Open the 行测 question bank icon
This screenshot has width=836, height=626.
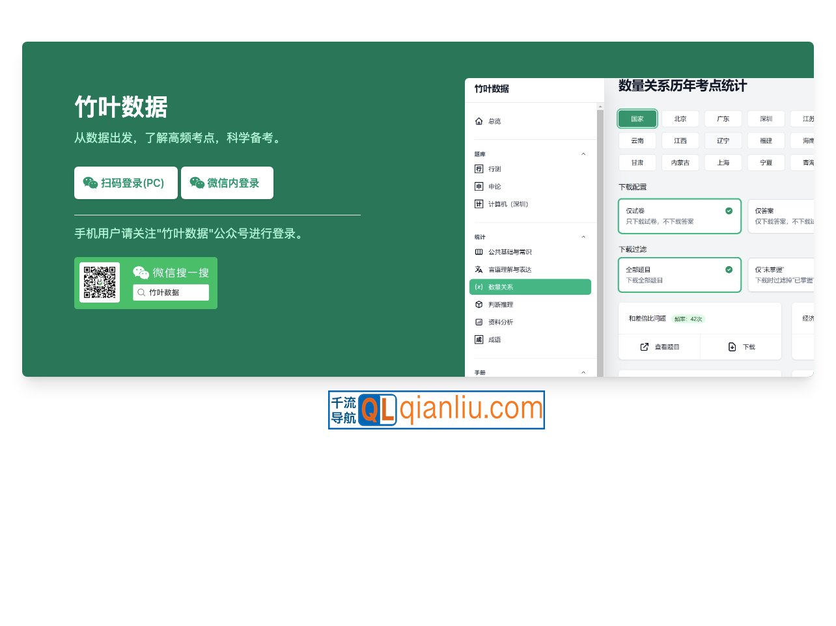(x=480, y=169)
